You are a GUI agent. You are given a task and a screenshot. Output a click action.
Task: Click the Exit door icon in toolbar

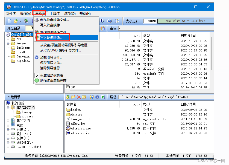117,21
